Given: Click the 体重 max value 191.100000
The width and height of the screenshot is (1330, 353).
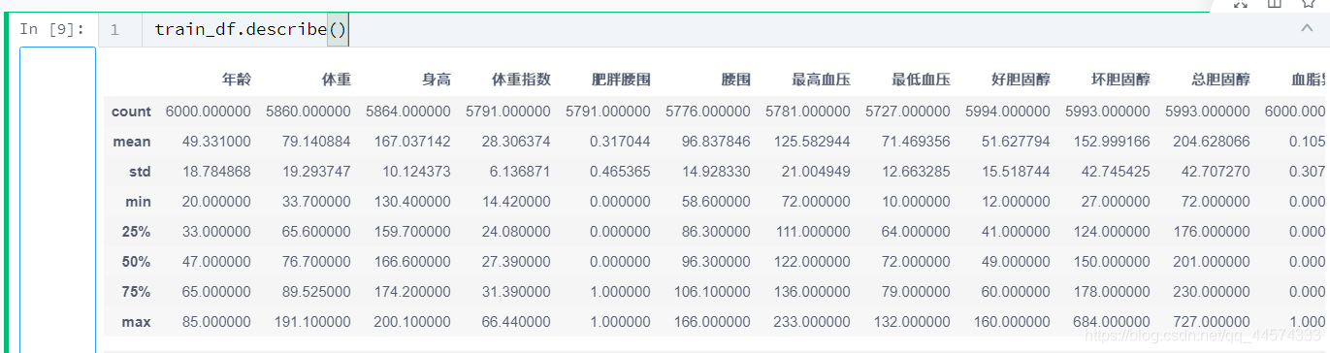Looking at the screenshot, I should pos(312,322).
